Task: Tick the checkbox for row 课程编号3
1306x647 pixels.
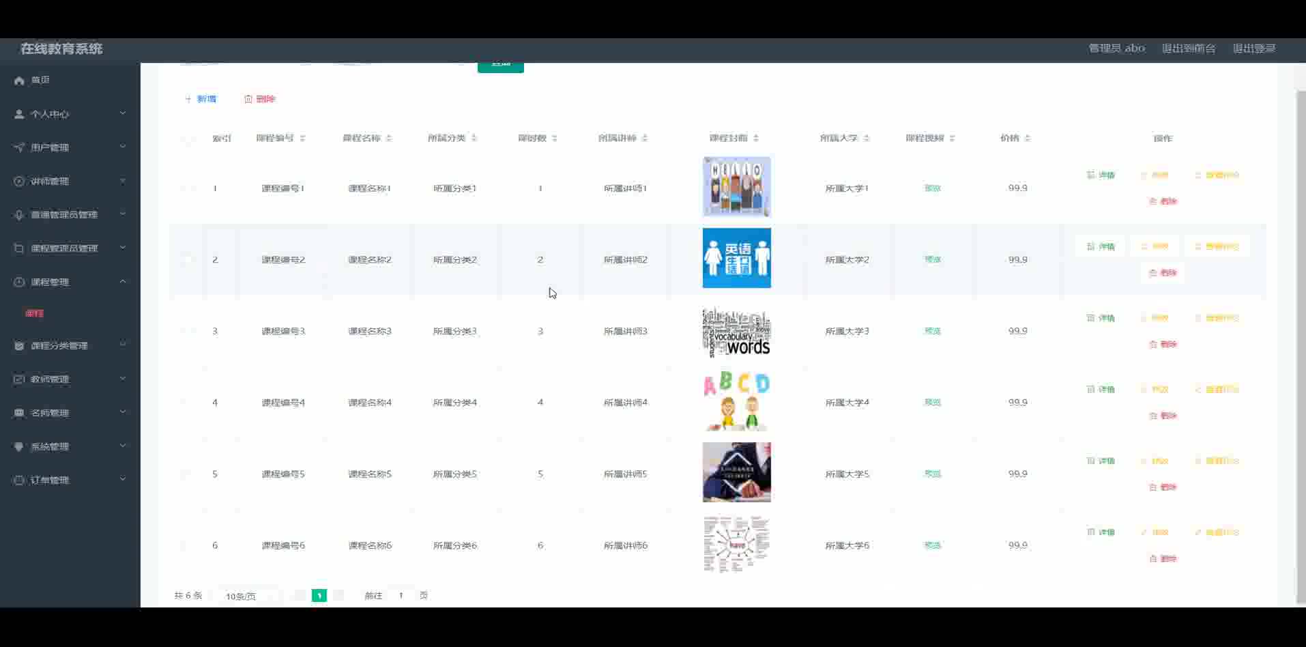Action: (x=186, y=332)
